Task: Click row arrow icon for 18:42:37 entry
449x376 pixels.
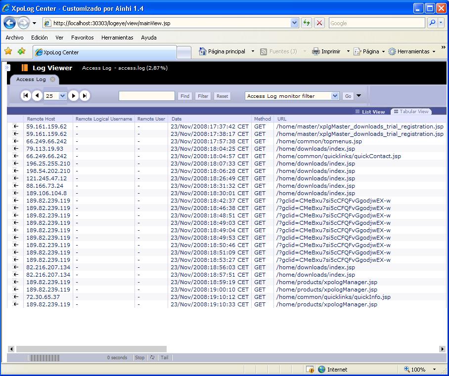Action: coord(15,201)
